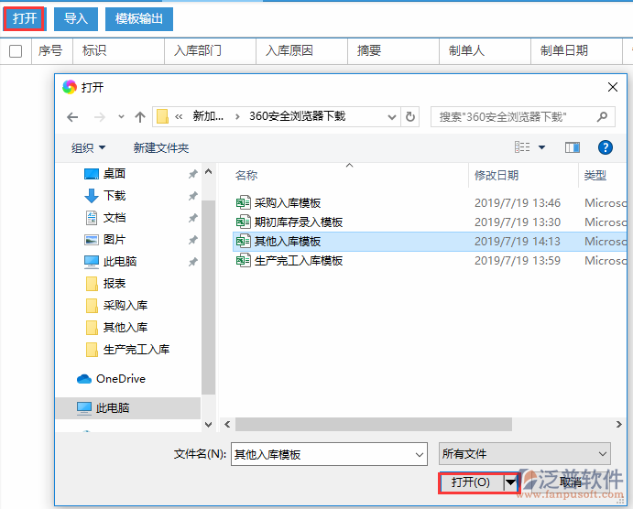Click the 打开 button in the page toolbar
This screenshot has width=633, height=509.
click(x=24, y=18)
